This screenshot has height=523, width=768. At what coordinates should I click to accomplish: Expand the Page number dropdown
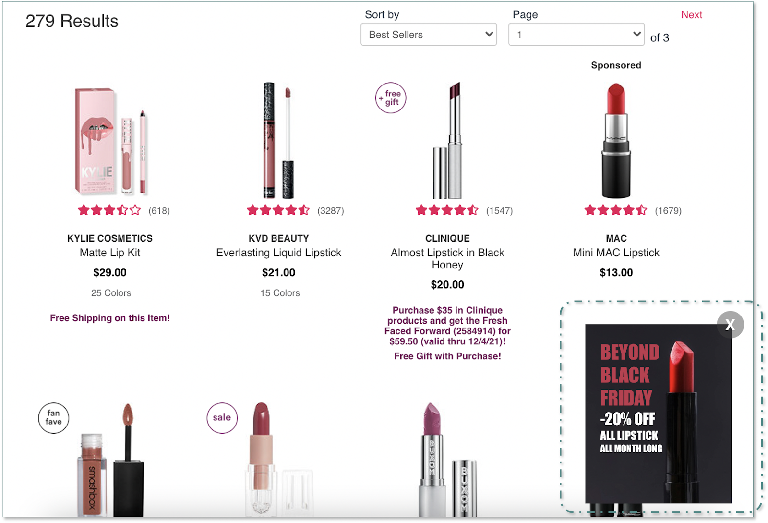tap(576, 35)
